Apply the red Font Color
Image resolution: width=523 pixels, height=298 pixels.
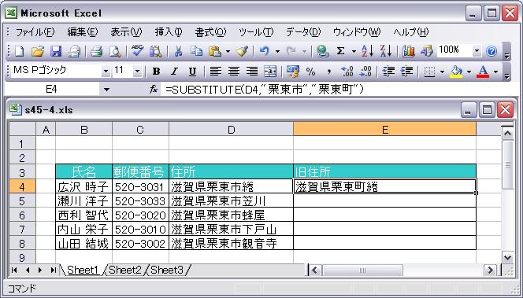tap(483, 72)
